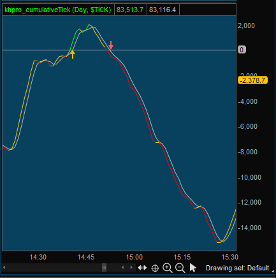
Task: Activate the crosshair pan tool icon
Action: (x=155, y=268)
